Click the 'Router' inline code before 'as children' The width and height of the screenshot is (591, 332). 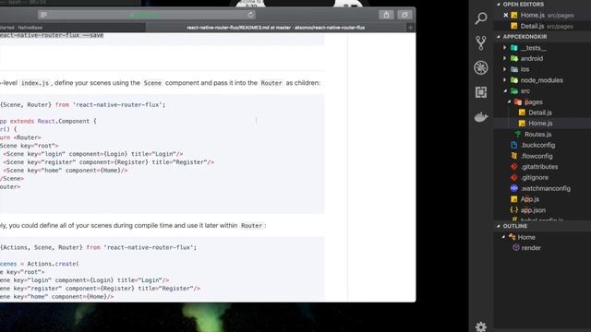point(271,83)
